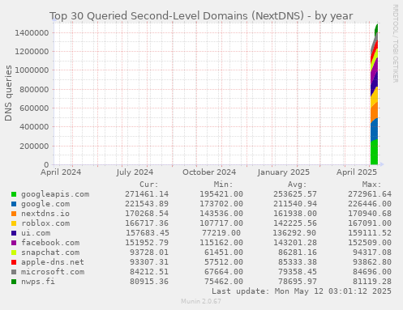The width and height of the screenshot is (403, 310).
Task: Click the January 2025 x-axis label
Action: coord(284,172)
